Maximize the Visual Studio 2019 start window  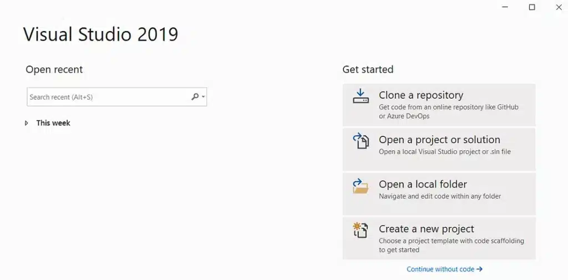[x=532, y=7]
